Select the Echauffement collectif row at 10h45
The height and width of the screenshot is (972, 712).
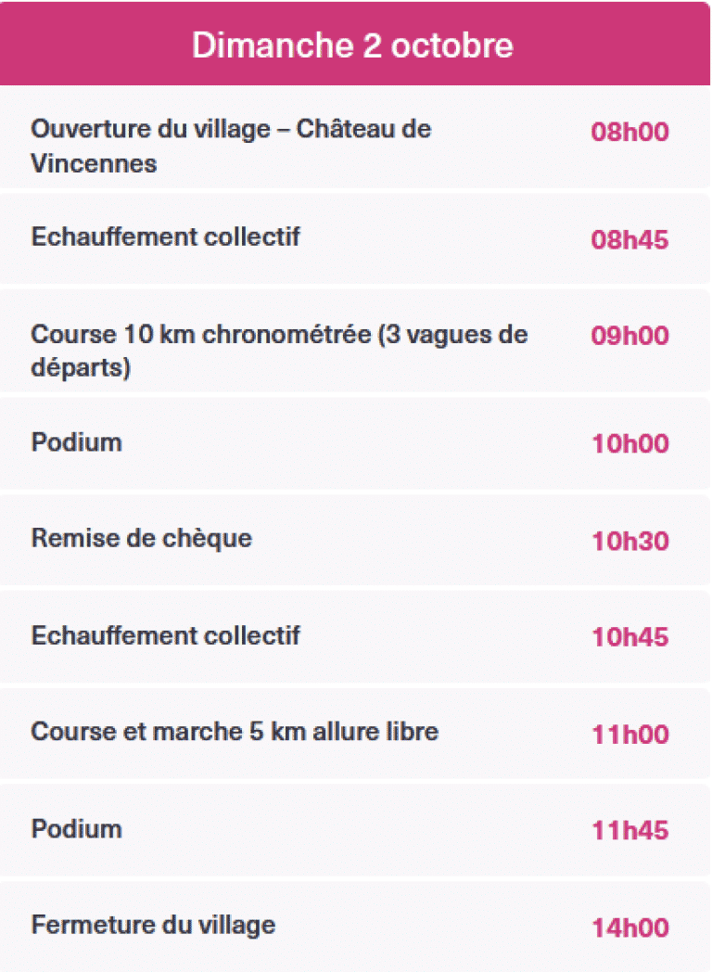coord(354,636)
